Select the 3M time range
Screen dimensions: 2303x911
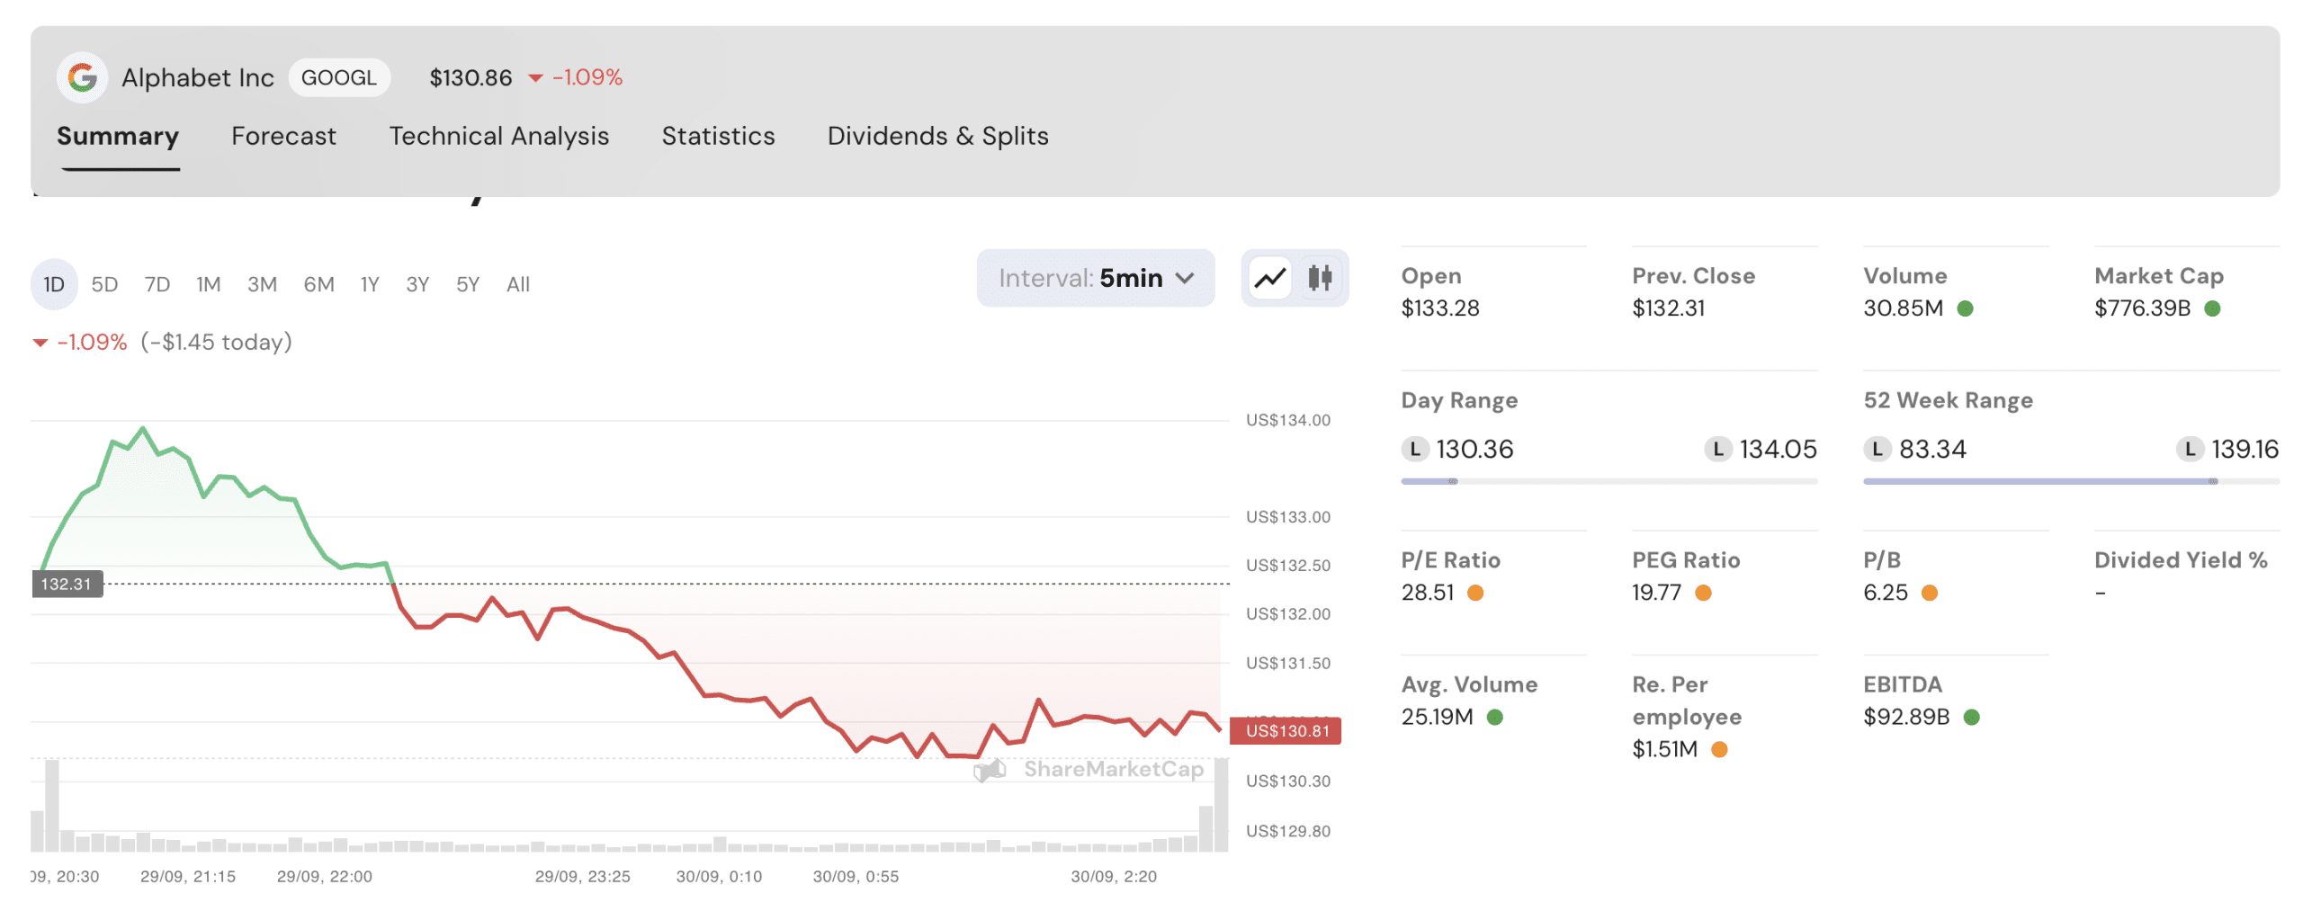tap(261, 283)
